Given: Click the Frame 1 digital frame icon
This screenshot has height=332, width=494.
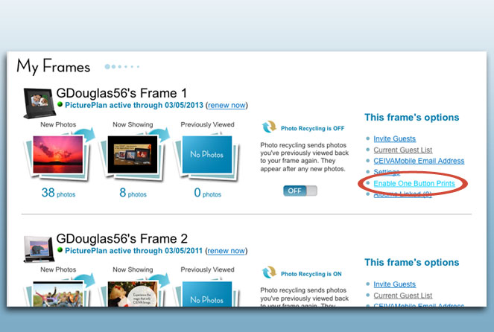Looking at the screenshot, I should (39, 103).
